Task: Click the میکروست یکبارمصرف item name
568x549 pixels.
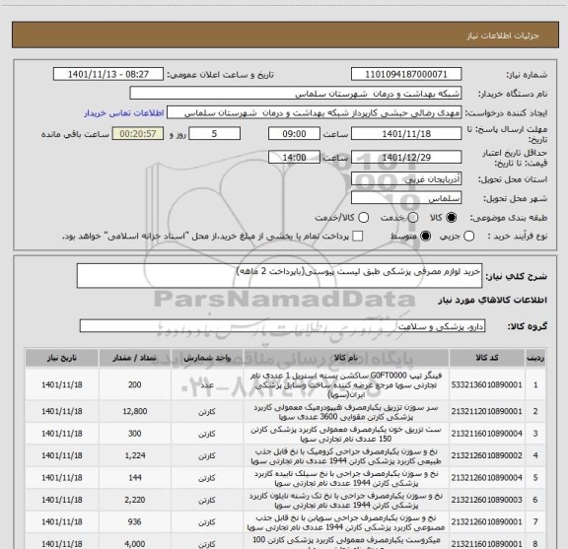Action: [x=346, y=543]
